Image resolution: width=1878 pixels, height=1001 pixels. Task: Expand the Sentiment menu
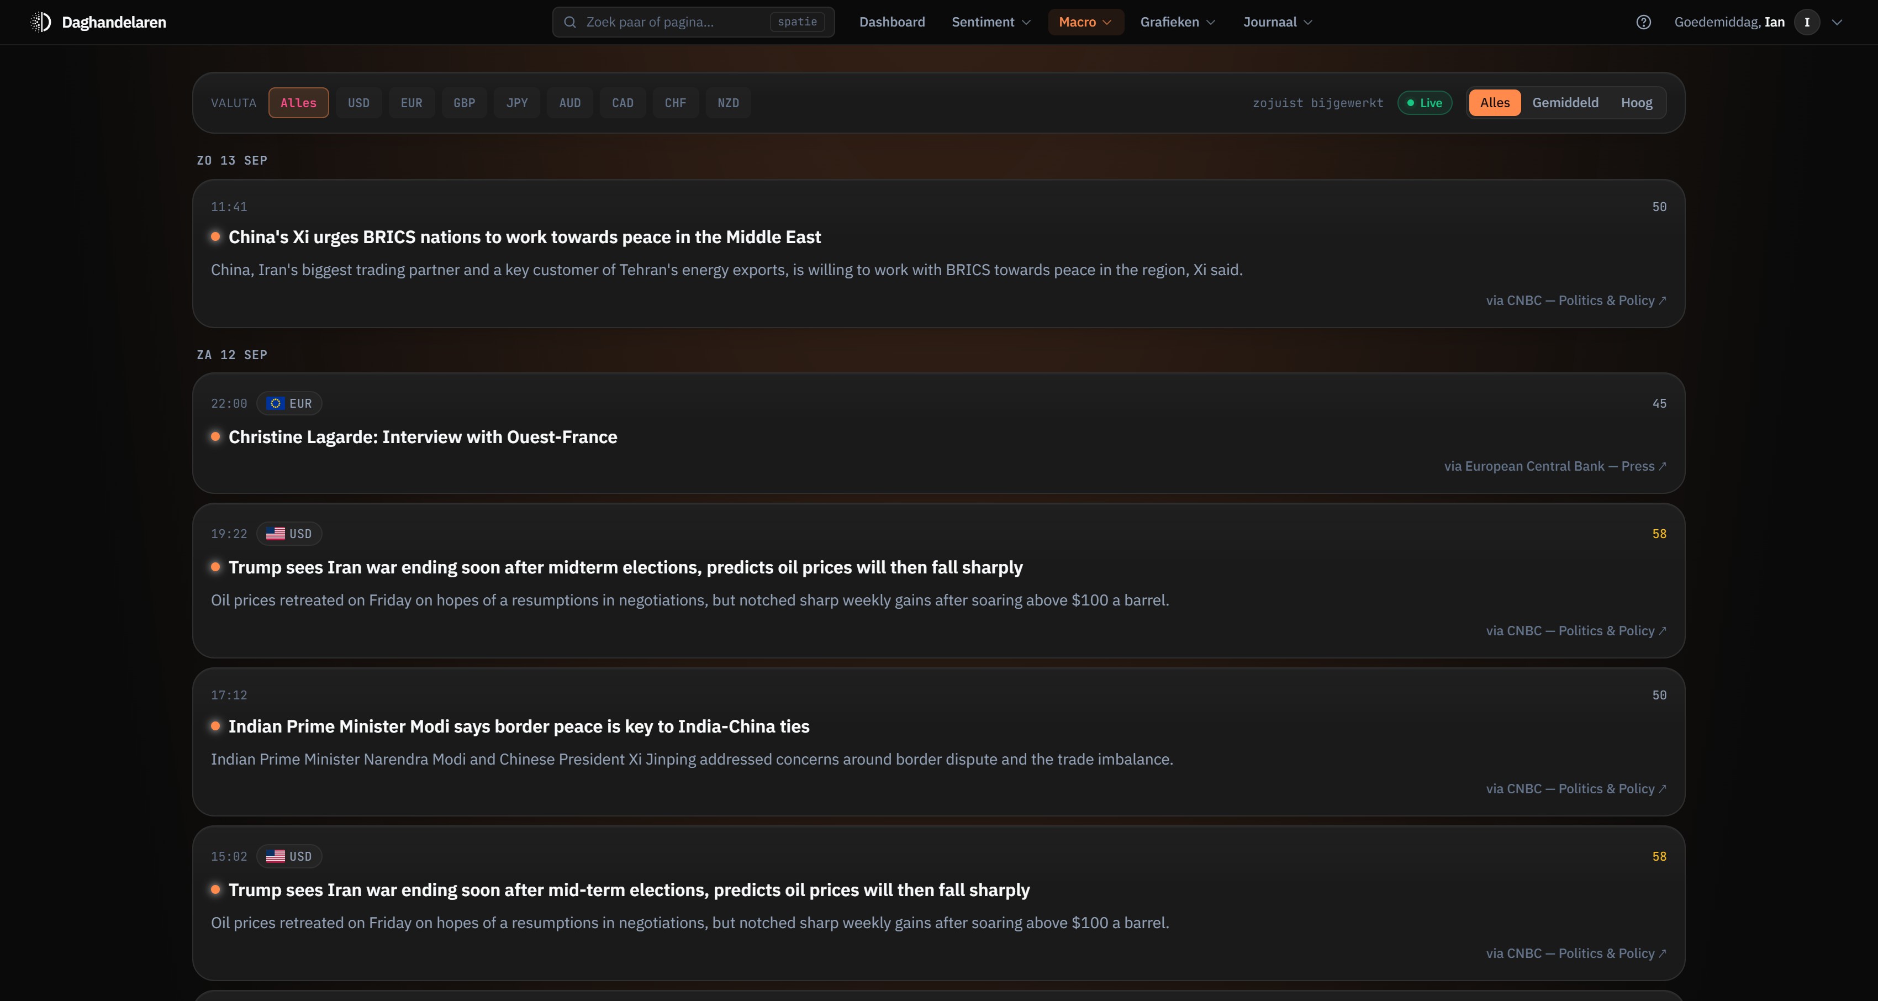pyautogui.click(x=991, y=22)
